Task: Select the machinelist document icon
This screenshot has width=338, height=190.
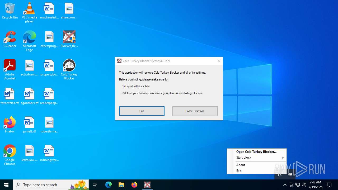Action: (49, 11)
